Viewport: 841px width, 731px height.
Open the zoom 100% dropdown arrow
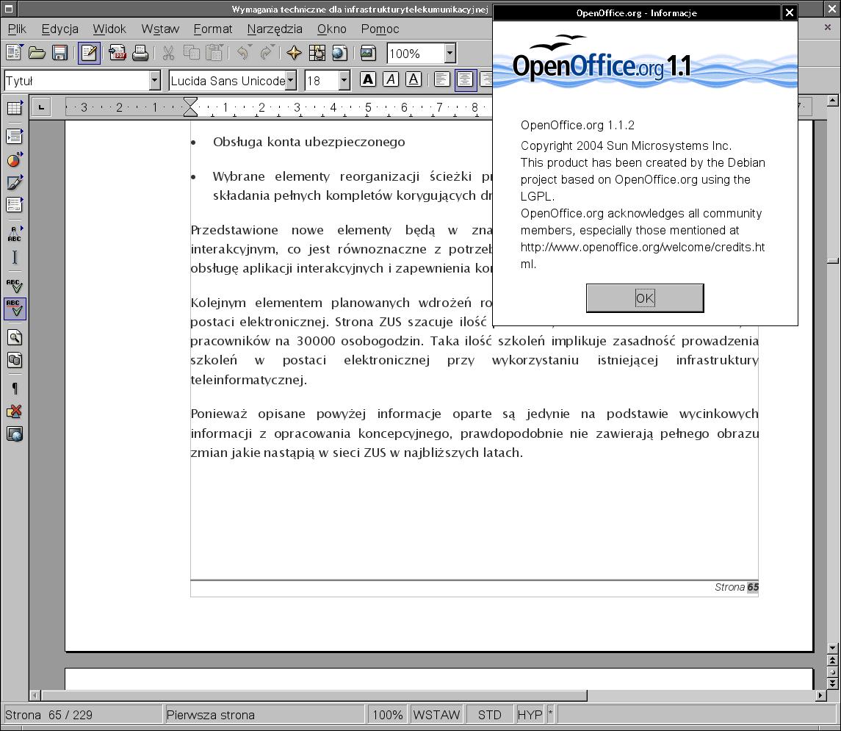(x=450, y=53)
